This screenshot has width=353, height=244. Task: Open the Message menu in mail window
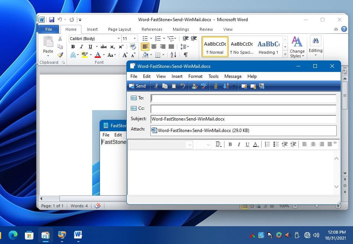click(x=233, y=76)
